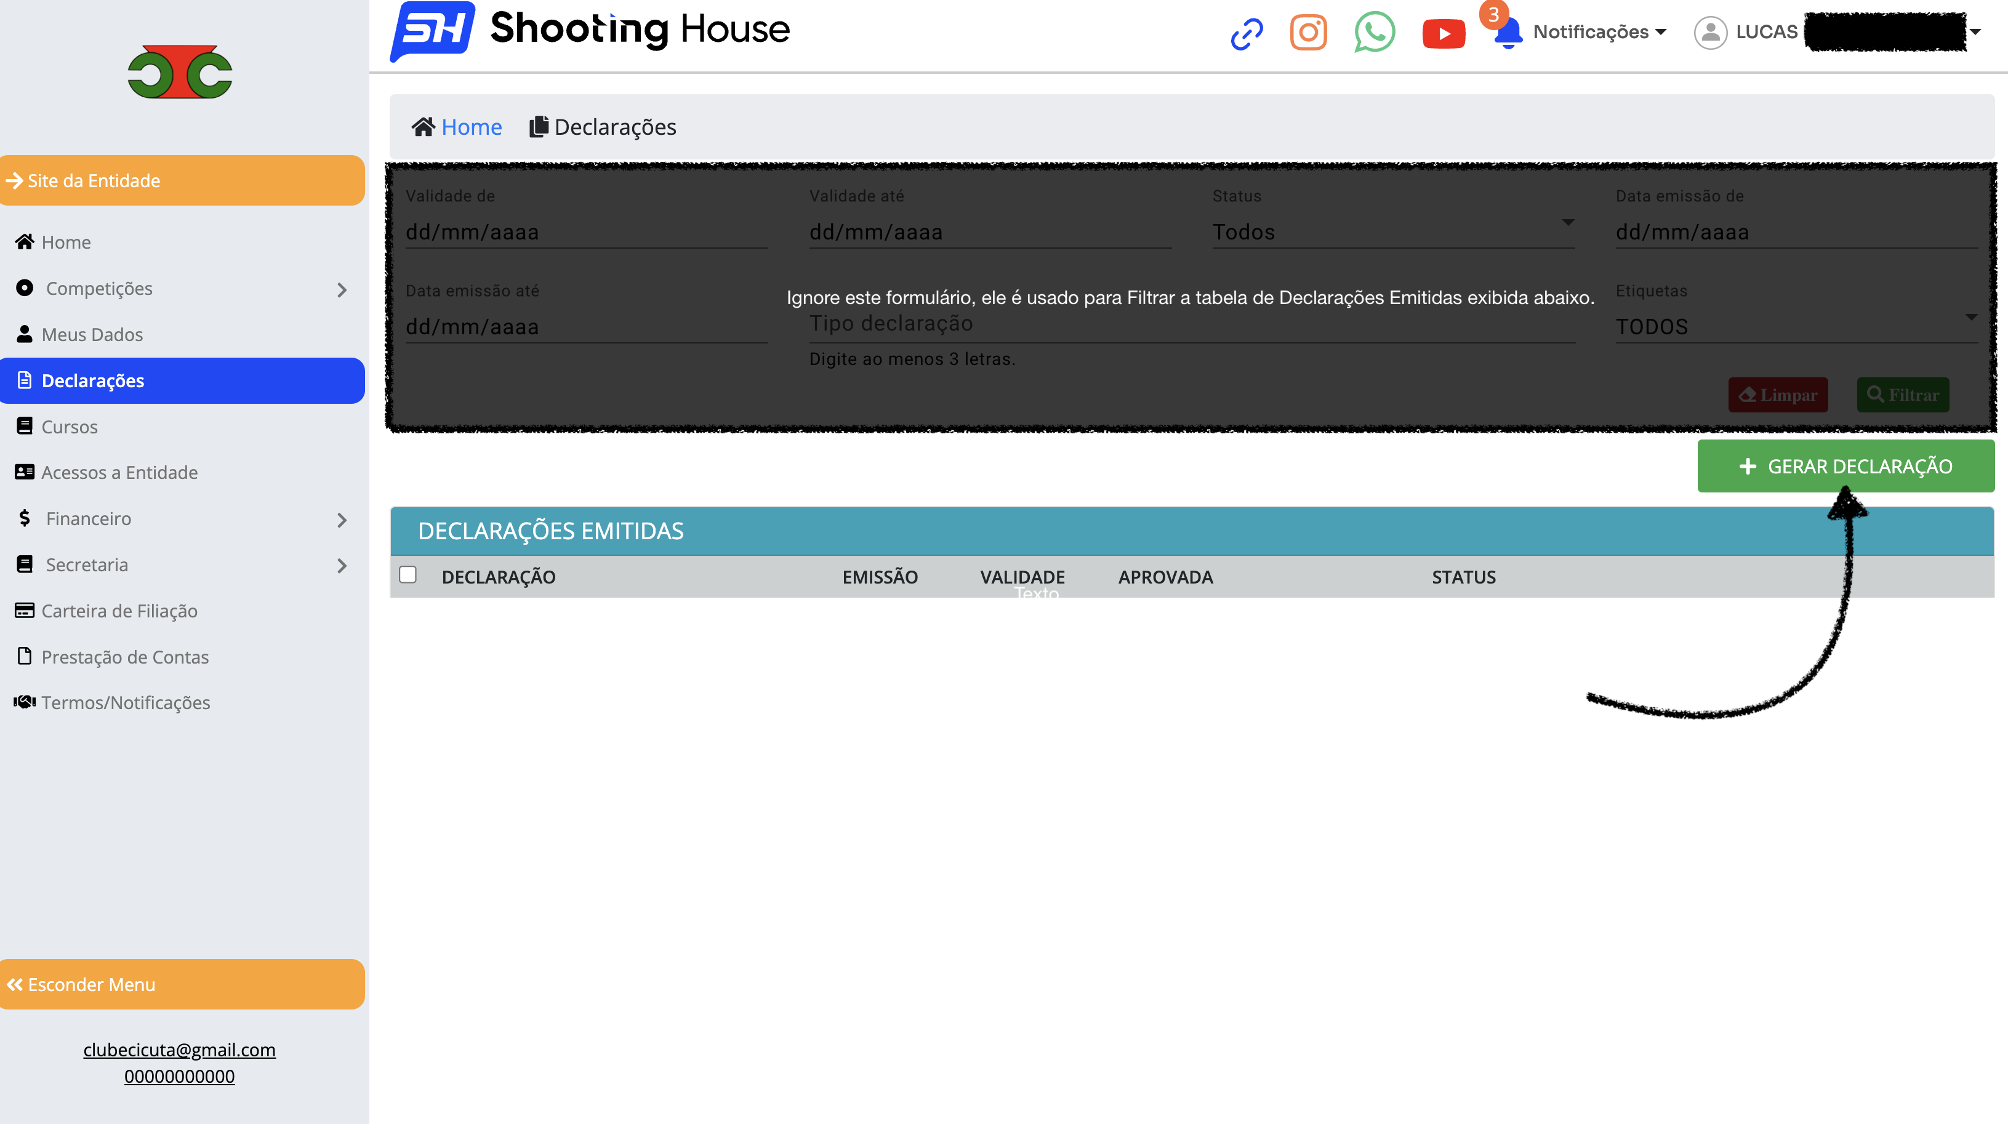Screen dimensions: 2008x1124
Task: Click the Cursos book icon
Action: click(x=25, y=425)
